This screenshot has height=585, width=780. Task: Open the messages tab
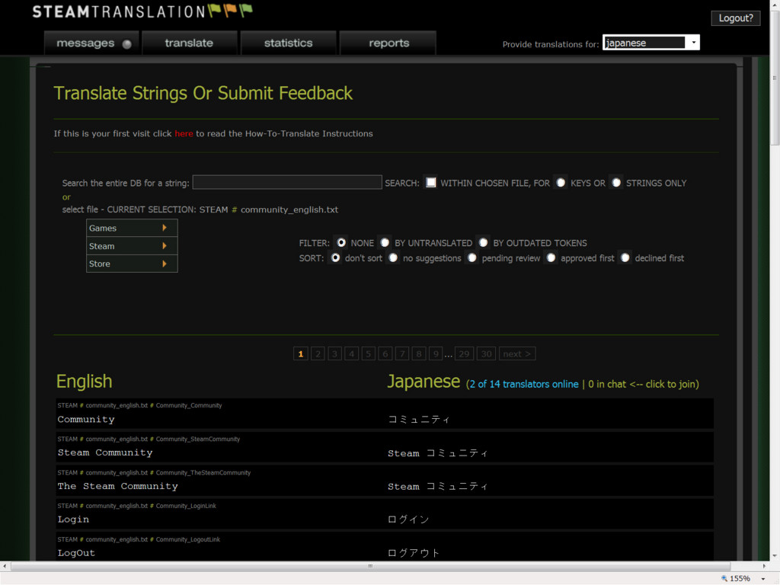coord(92,43)
